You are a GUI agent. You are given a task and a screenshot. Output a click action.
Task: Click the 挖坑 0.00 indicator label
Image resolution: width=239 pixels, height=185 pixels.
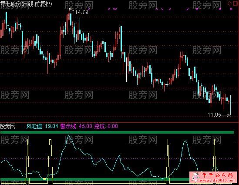point(106,126)
